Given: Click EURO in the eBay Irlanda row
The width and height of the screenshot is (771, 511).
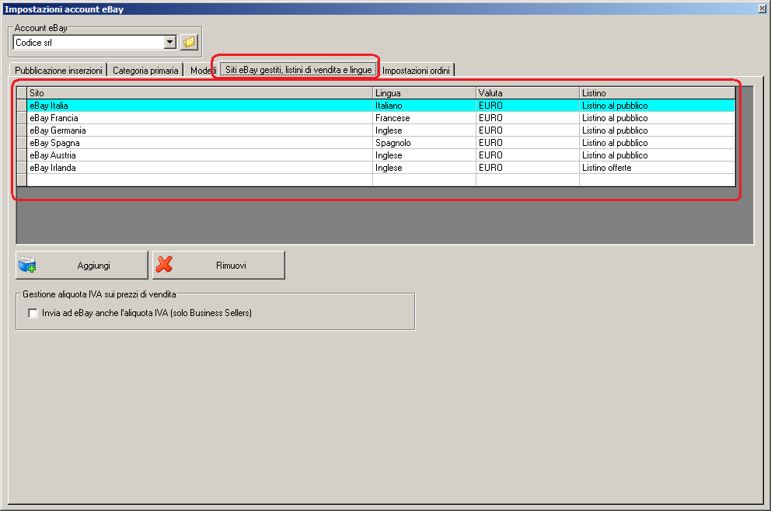Looking at the screenshot, I should point(528,168).
